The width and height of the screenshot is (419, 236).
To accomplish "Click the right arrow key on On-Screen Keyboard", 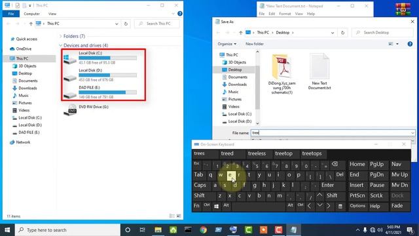I will tap(329, 206).
